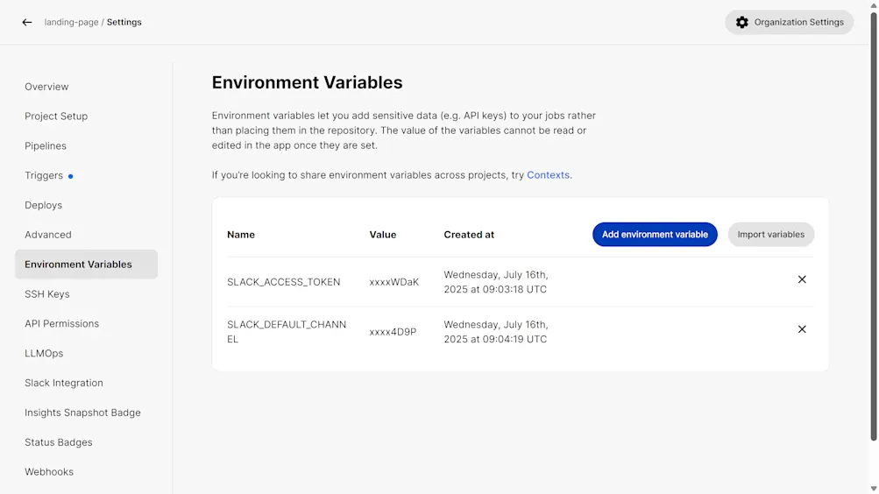Follow the Contexts link
Image resolution: width=879 pixels, height=494 pixels.
548,175
